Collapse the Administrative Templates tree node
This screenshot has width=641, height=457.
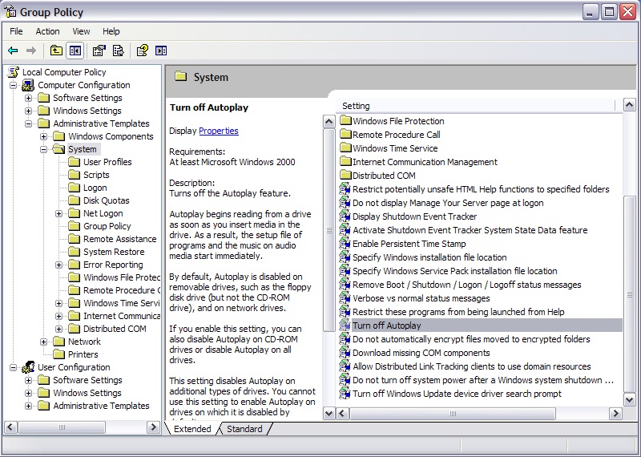(29, 123)
